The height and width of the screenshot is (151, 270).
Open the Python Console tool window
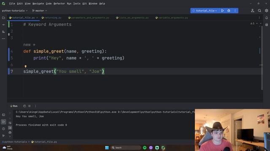click(x=3, y=115)
